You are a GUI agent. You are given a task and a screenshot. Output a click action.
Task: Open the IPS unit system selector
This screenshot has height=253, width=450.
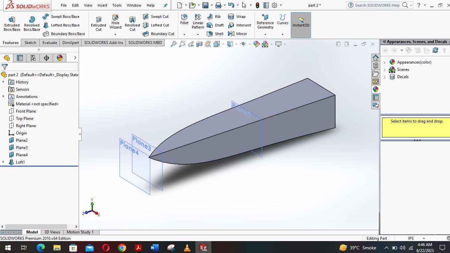tap(416, 238)
